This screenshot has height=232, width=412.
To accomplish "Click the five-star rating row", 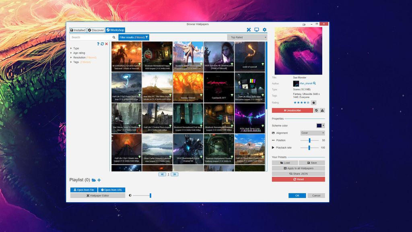I will 301,103.
